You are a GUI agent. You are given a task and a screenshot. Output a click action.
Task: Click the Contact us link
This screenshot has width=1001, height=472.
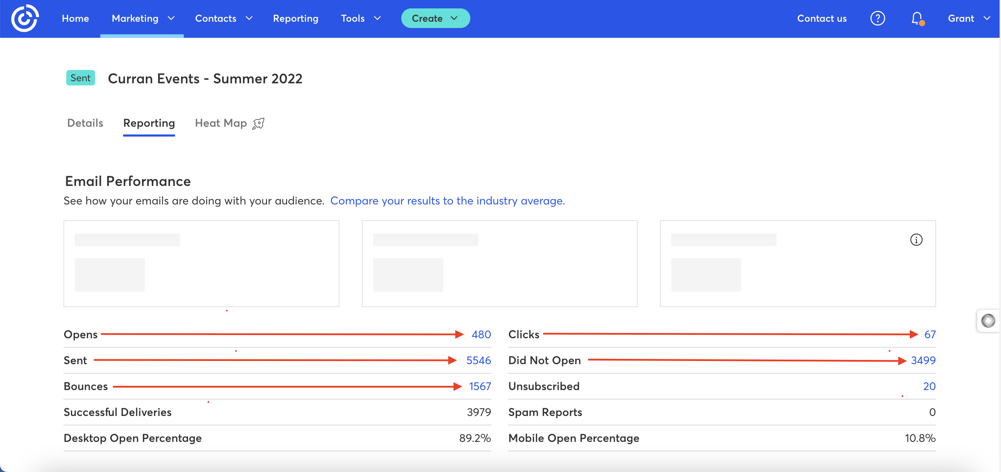click(822, 18)
